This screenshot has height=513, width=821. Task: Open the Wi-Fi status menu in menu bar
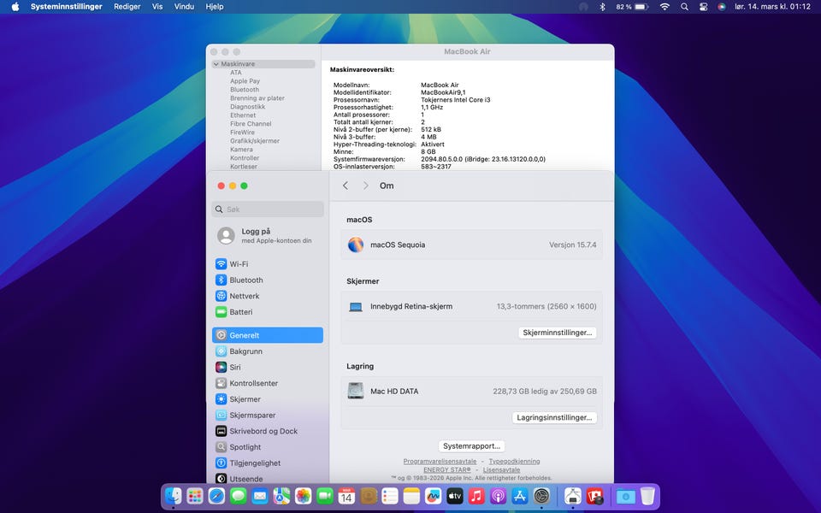click(x=664, y=7)
